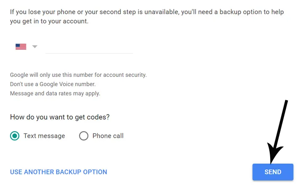Click the "Text message" option label

click(44, 136)
